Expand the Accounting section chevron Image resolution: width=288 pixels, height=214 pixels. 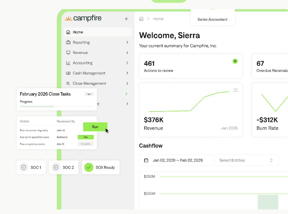coord(127,63)
